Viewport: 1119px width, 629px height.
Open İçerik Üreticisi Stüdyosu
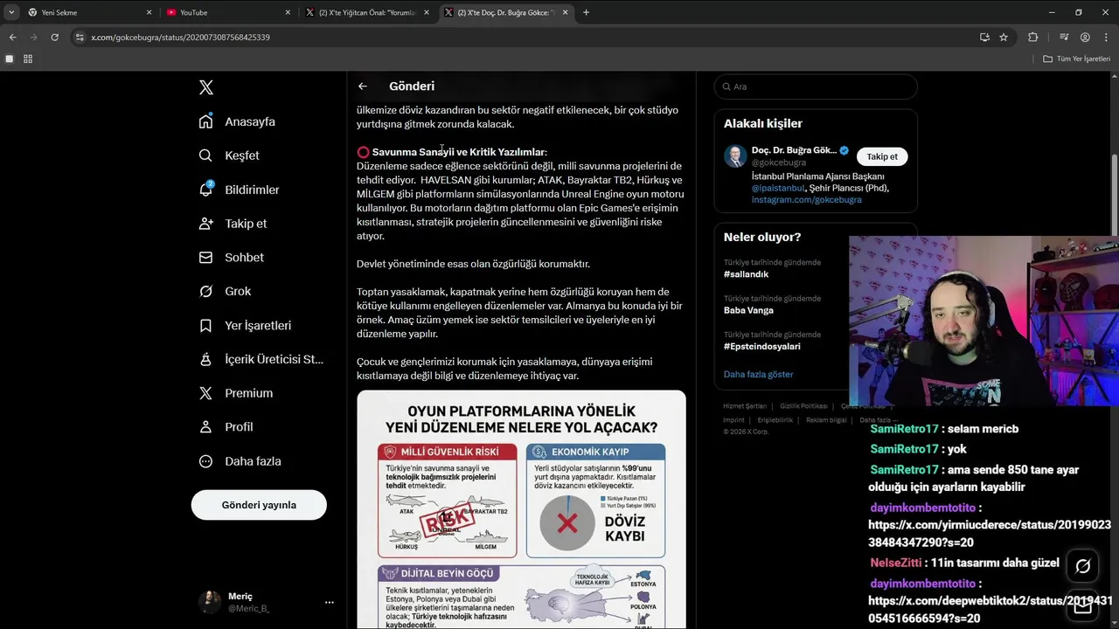coord(261,359)
